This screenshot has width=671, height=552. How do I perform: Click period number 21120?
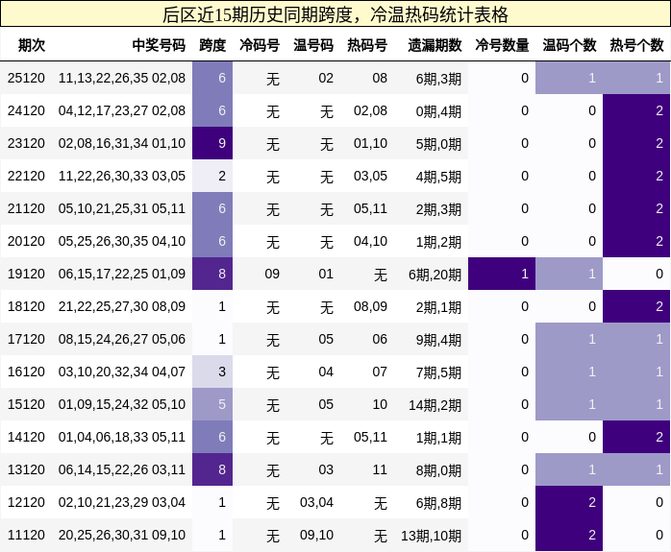26,208
